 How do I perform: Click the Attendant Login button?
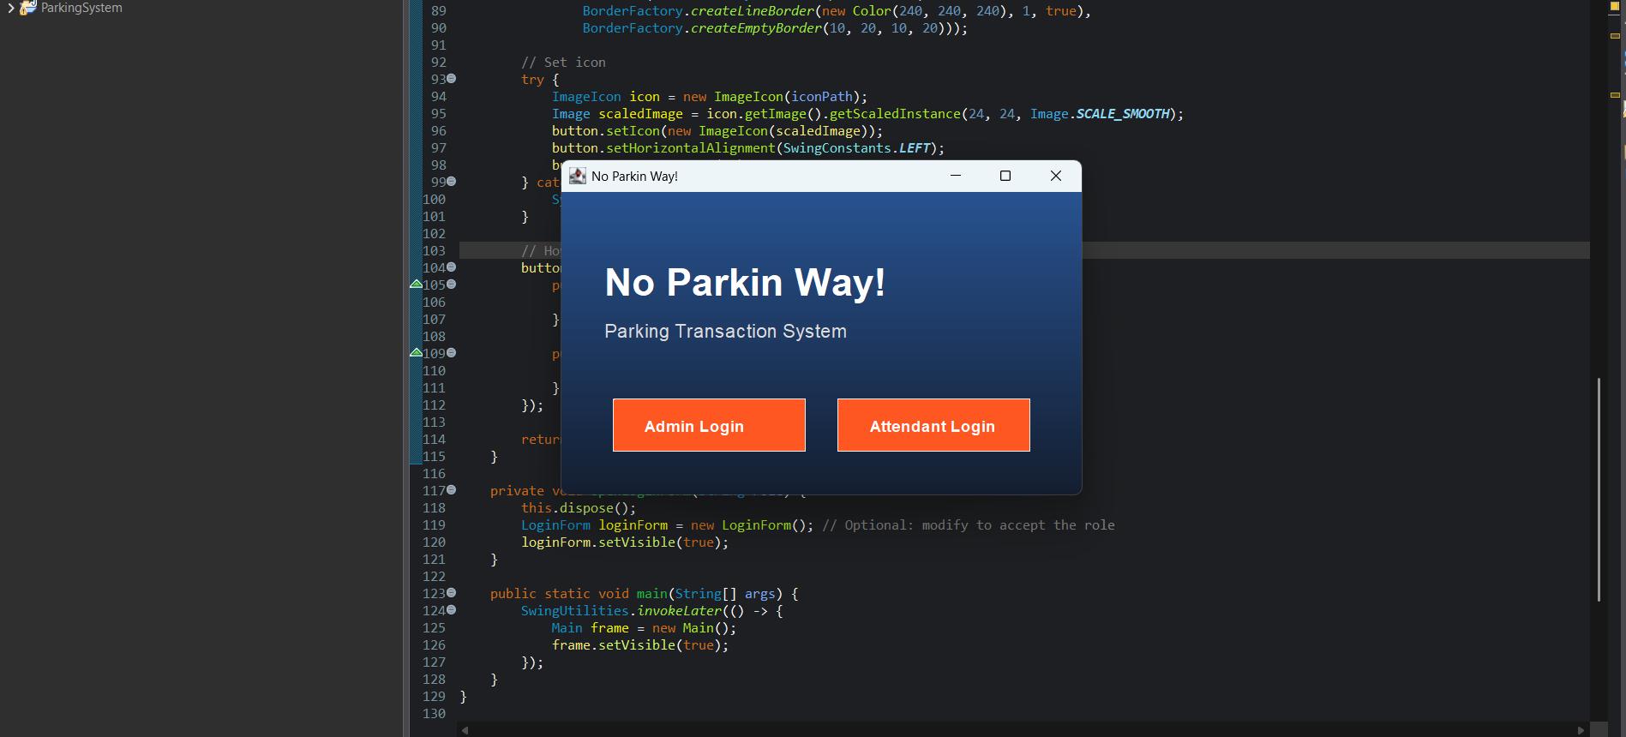(x=933, y=425)
